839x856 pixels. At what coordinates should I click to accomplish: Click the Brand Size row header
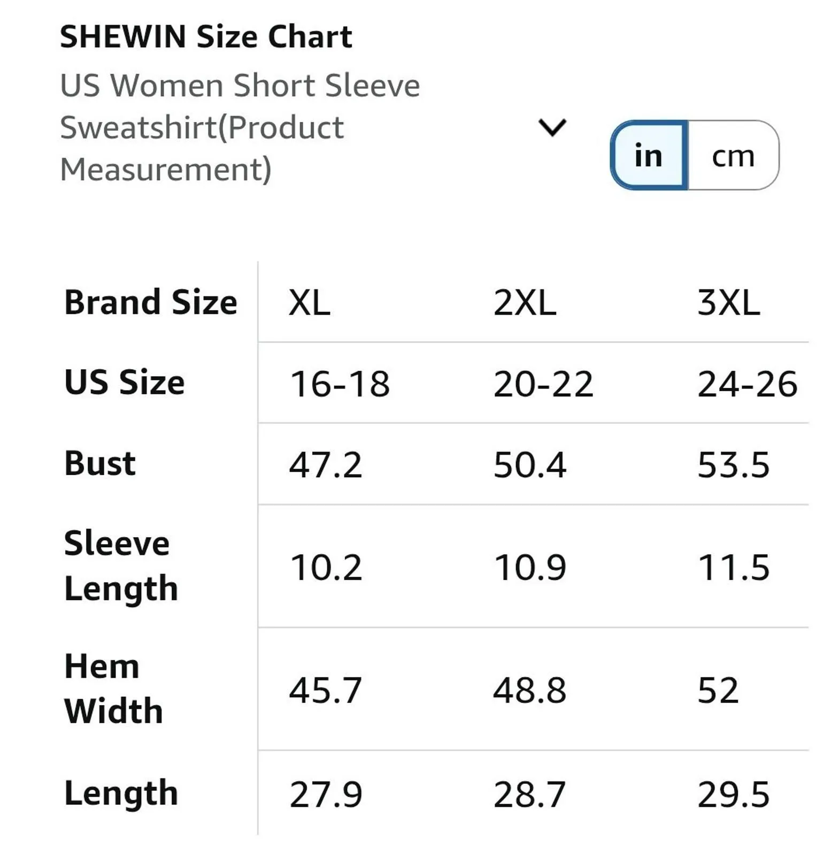150,302
